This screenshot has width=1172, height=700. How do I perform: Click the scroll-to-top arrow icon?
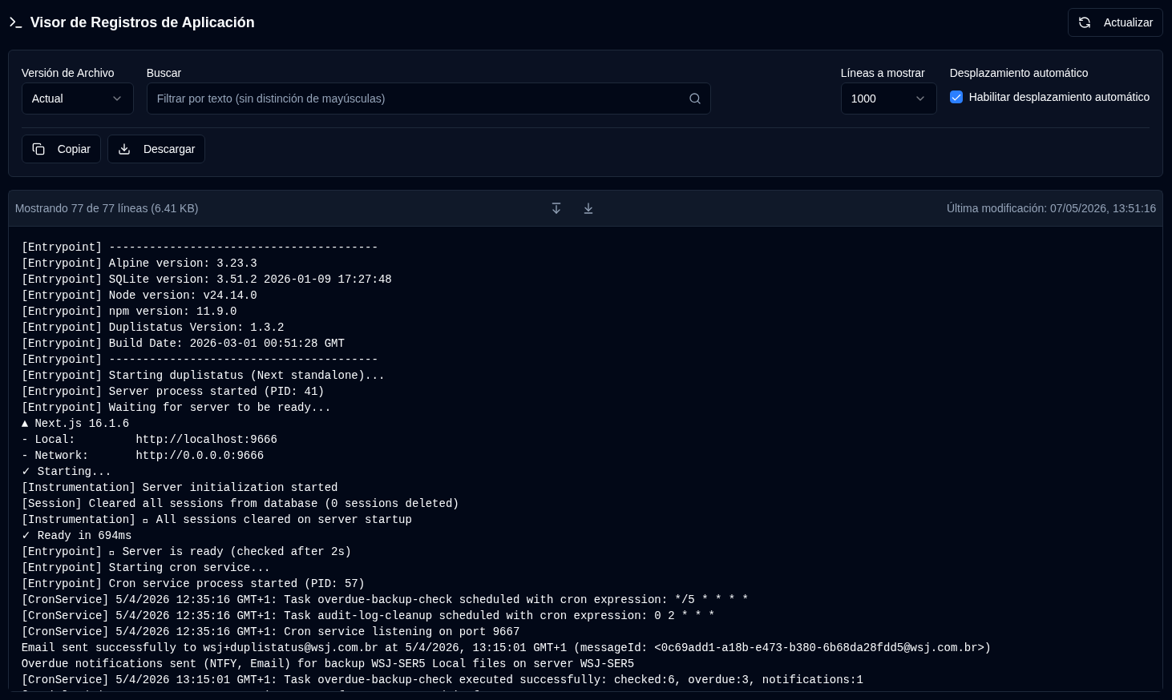(x=556, y=208)
